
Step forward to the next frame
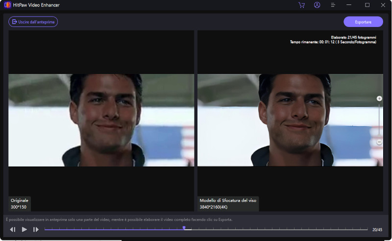point(36,229)
